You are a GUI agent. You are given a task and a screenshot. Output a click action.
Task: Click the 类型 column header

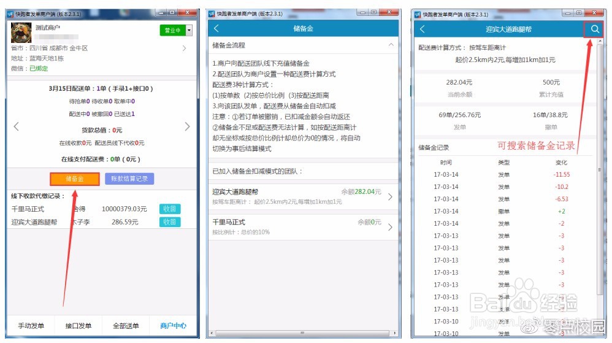[504, 163]
